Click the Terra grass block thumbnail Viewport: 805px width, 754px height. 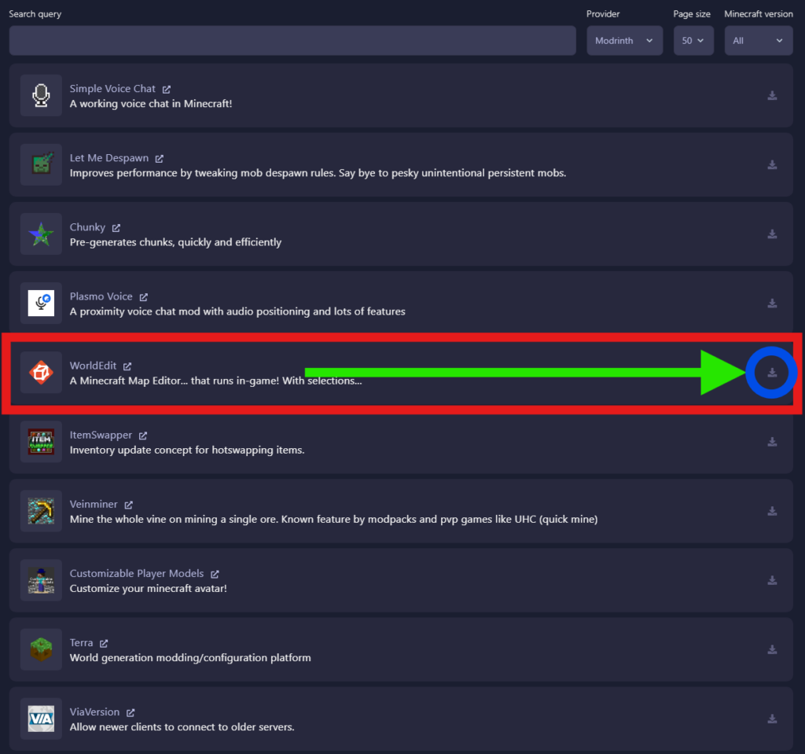(x=41, y=649)
